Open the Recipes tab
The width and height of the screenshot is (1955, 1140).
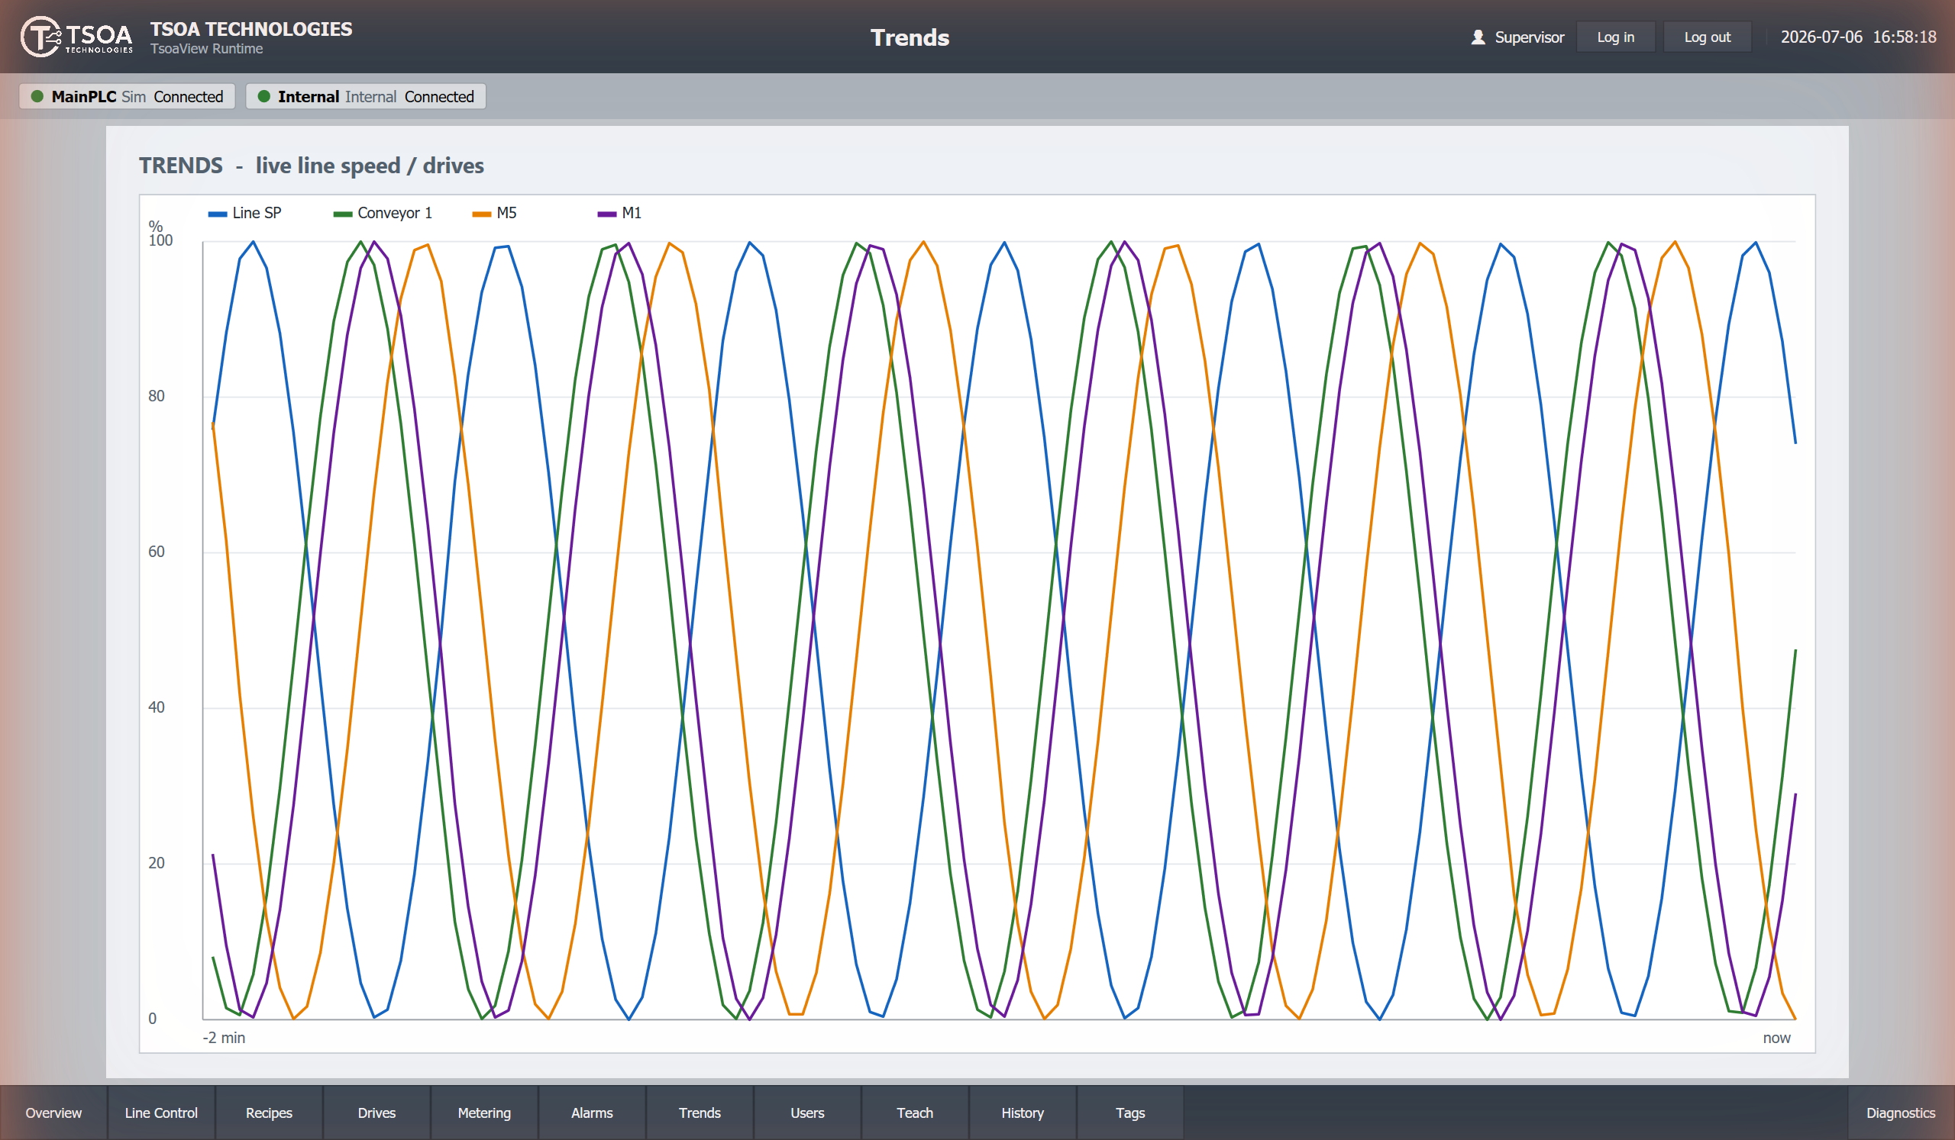tap(270, 1113)
